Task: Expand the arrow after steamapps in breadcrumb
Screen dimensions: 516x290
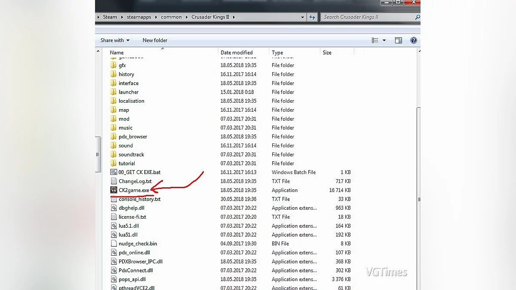Action: (x=156, y=17)
